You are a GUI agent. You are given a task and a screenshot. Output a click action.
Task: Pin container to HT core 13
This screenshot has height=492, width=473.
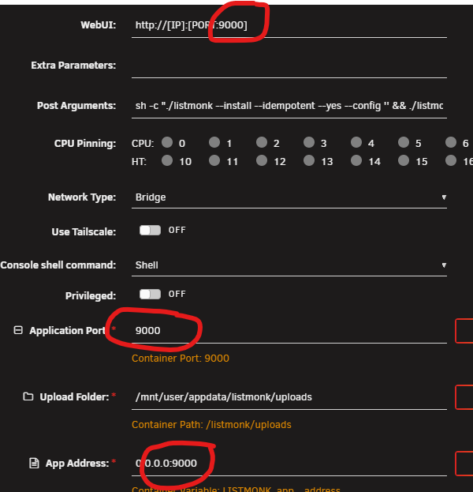(x=309, y=160)
